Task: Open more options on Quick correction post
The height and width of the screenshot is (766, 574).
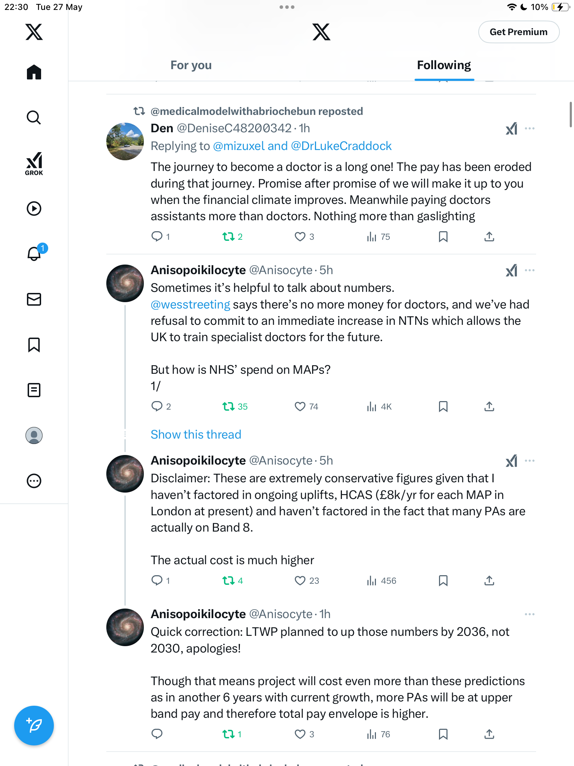Action: 529,614
